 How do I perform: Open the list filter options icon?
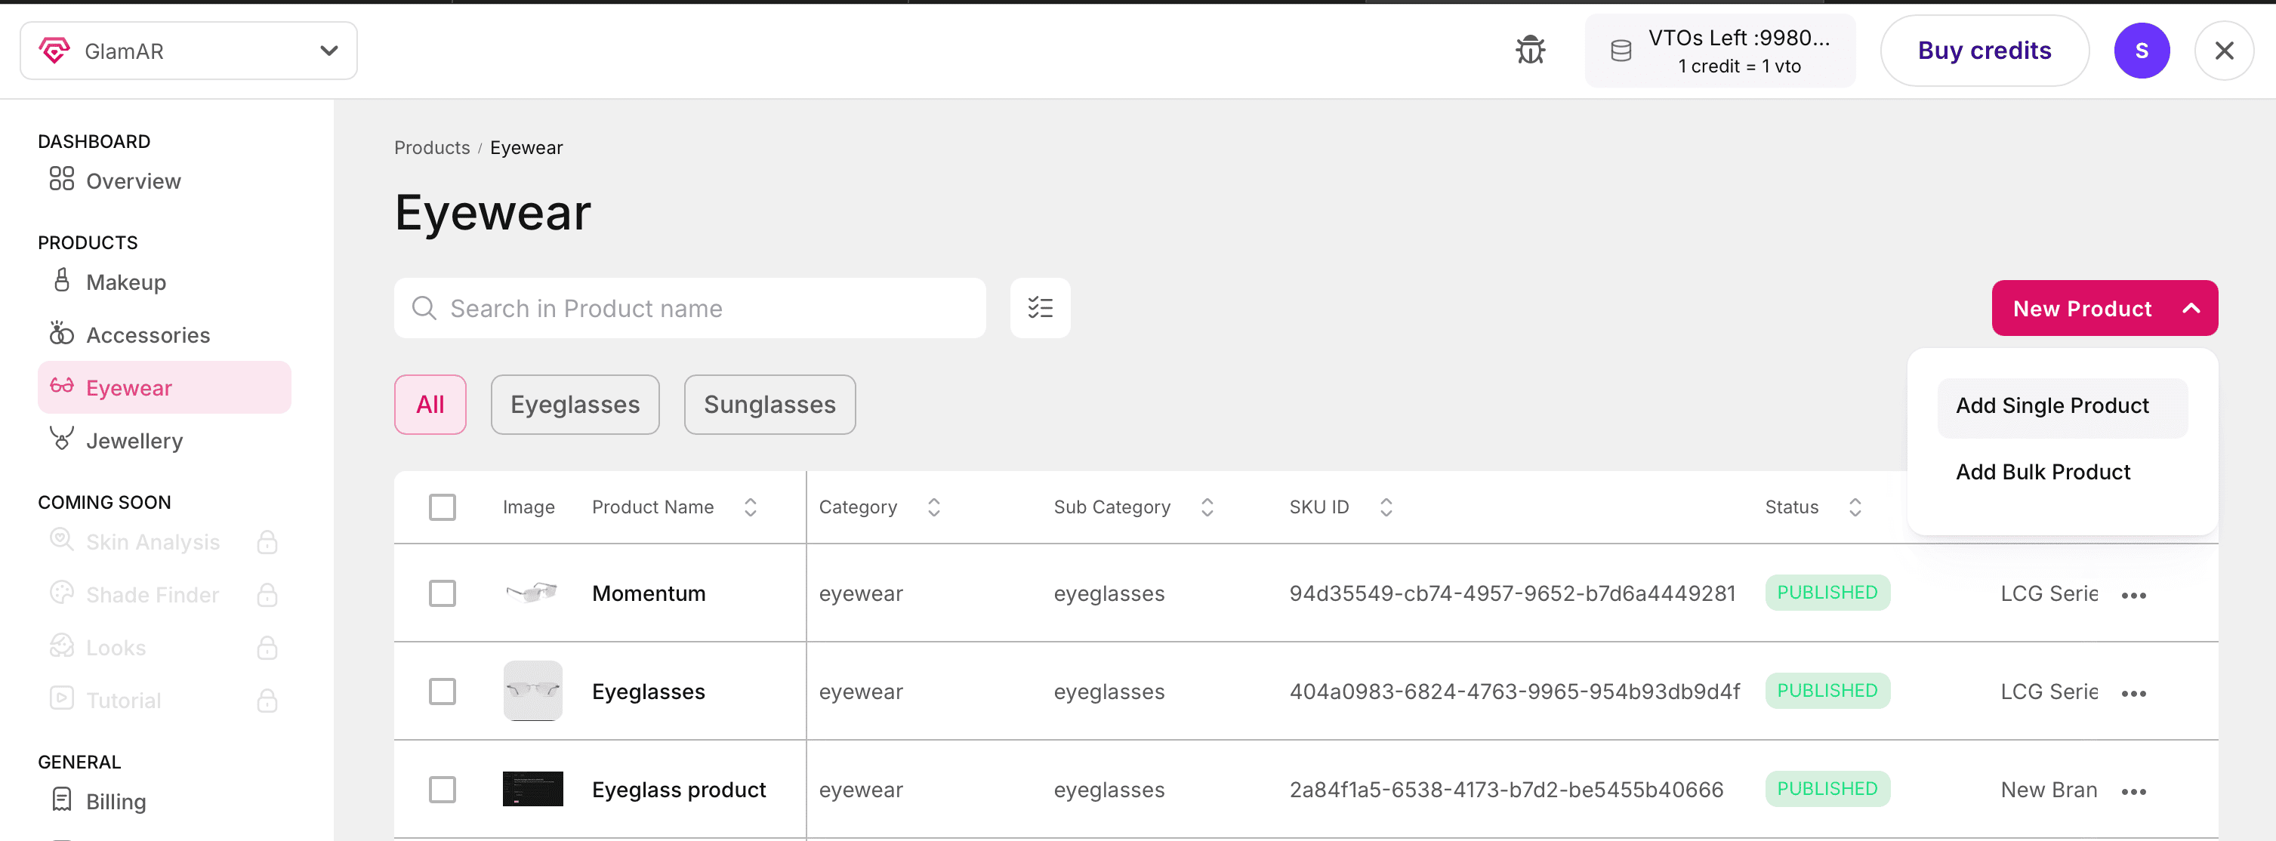pyautogui.click(x=1040, y=308)
